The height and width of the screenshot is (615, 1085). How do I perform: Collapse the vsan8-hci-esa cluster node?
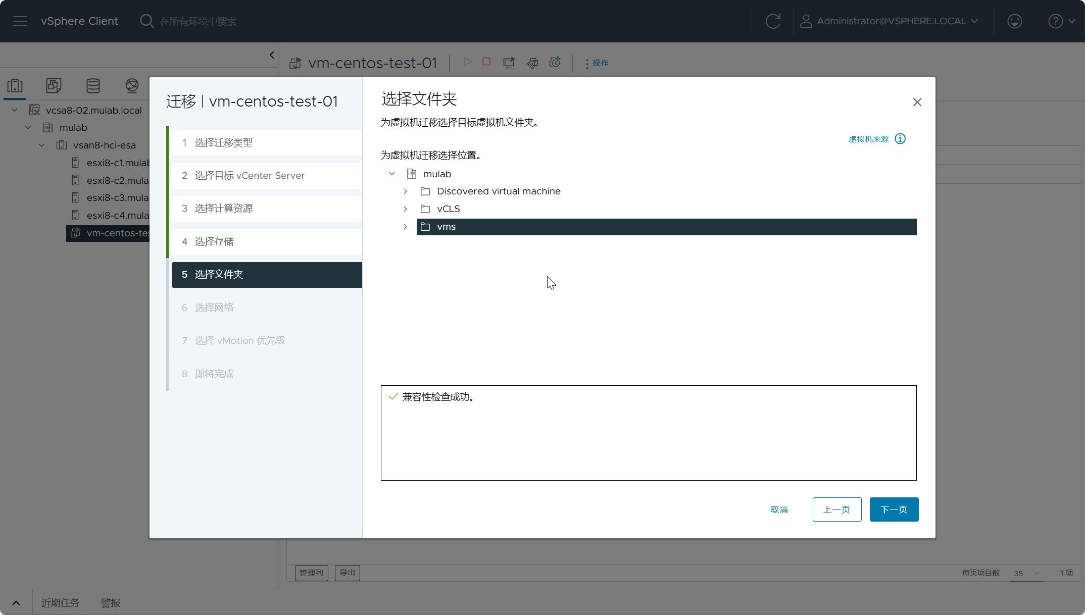[42, 145]
